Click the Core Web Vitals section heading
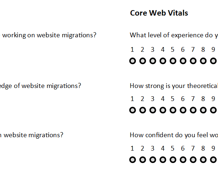Image resolution: width=218 pixels, height=181 pixels. pos(159,13)
